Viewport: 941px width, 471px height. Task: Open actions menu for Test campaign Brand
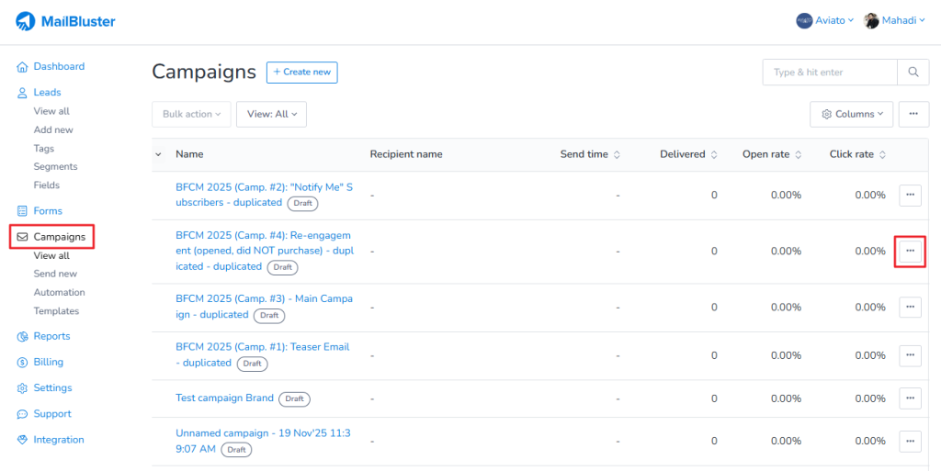pos(910,398)
